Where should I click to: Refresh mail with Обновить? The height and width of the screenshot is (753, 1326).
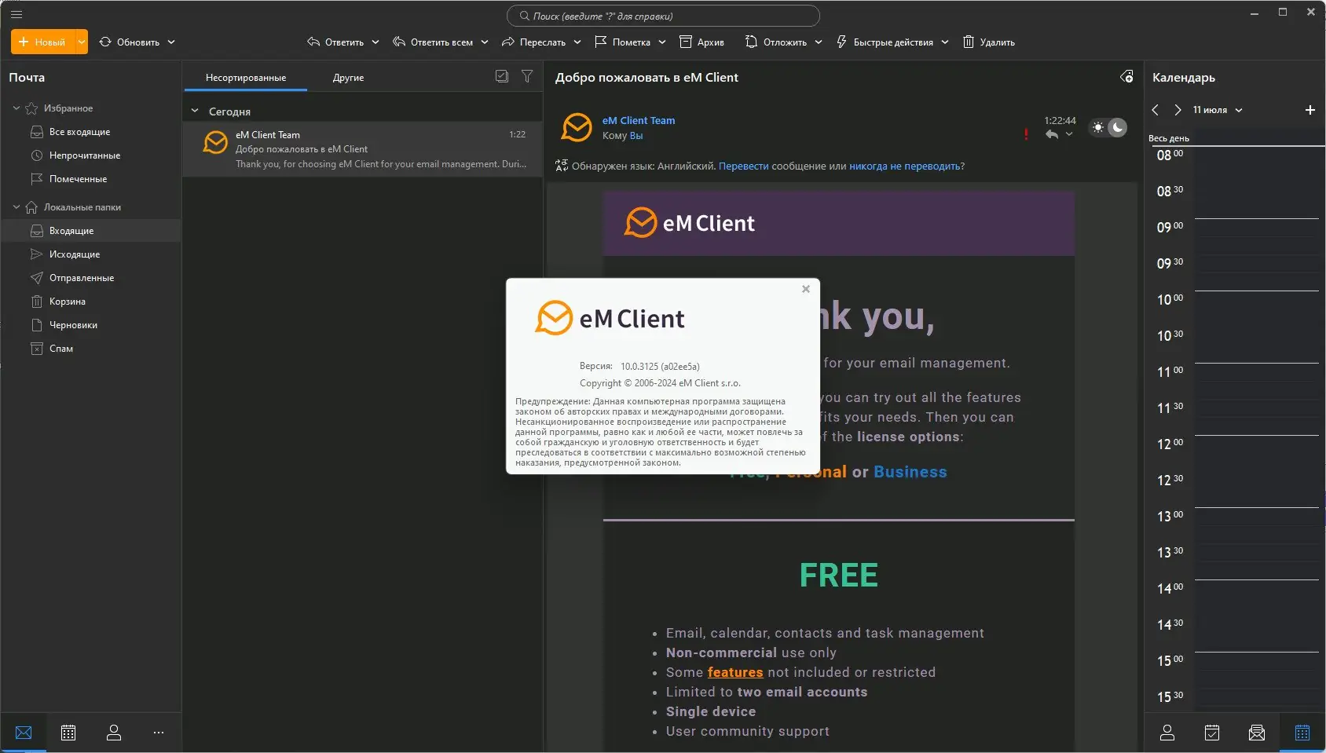point(130,42)
